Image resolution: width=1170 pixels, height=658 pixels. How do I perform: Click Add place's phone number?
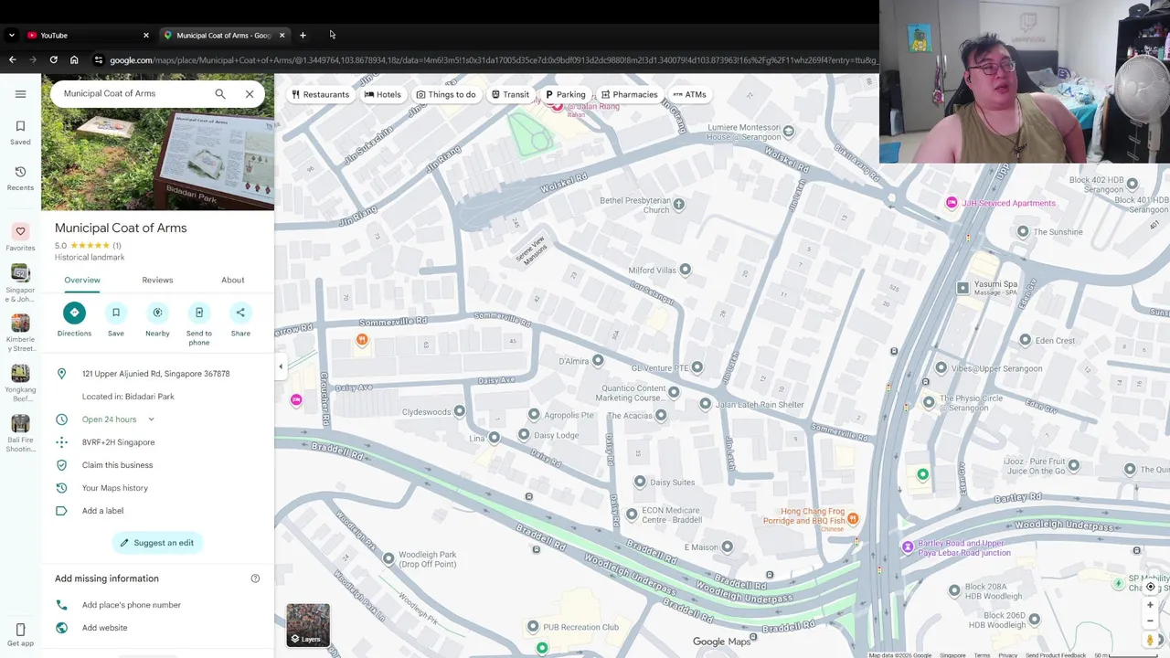pos(131,605)
